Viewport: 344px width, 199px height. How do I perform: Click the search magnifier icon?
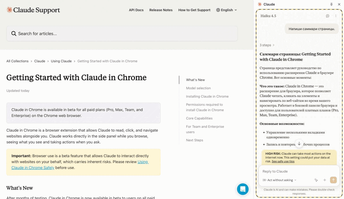(14, 34)
